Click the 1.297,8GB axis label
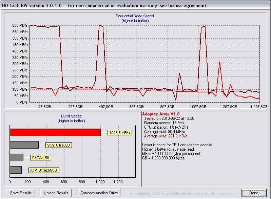 [x=229, y=107]
